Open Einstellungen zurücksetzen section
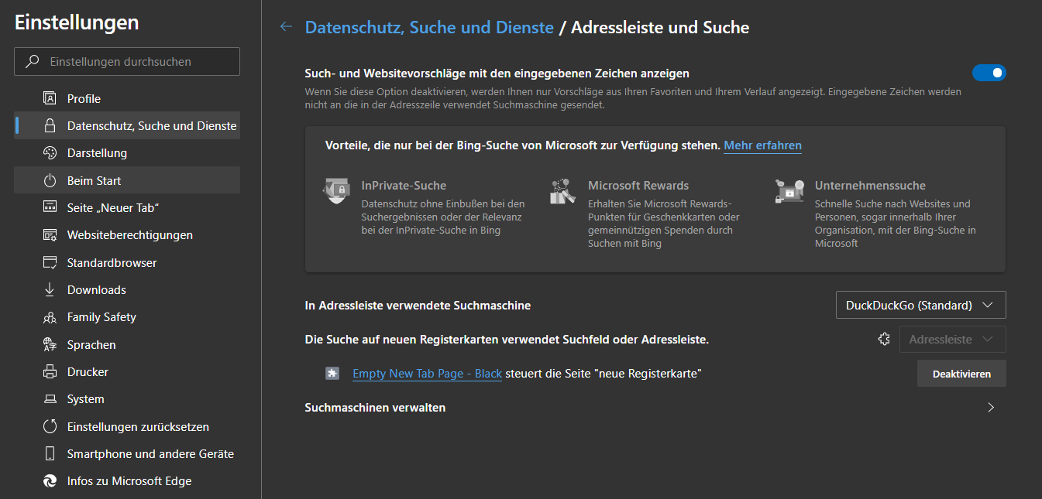The height and width of the screenshot is (499, 1042). [127, 426]
